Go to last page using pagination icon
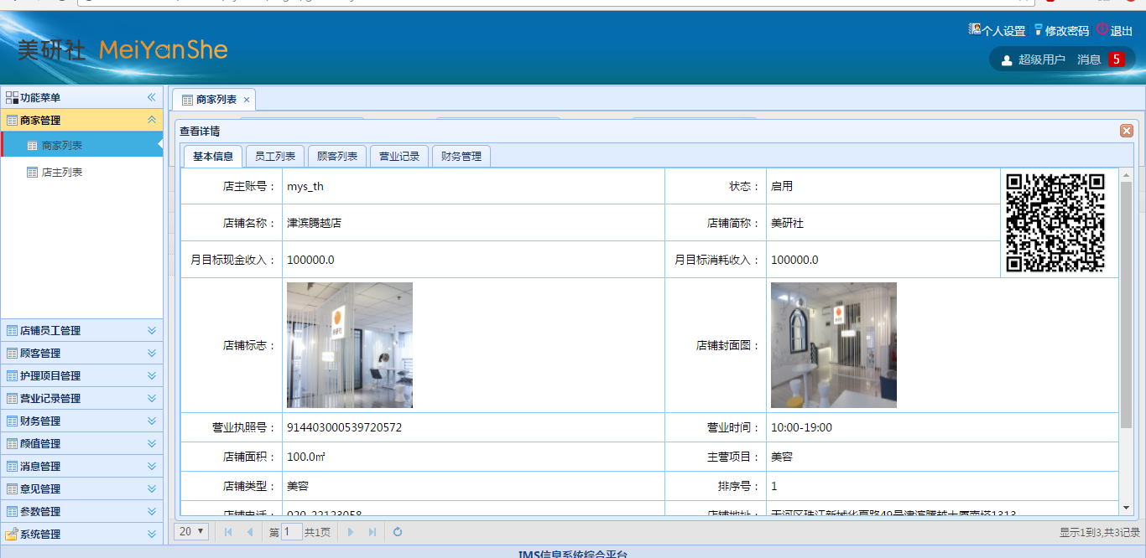The height and width of the screenshot is (558, 1146). [372, 532]
